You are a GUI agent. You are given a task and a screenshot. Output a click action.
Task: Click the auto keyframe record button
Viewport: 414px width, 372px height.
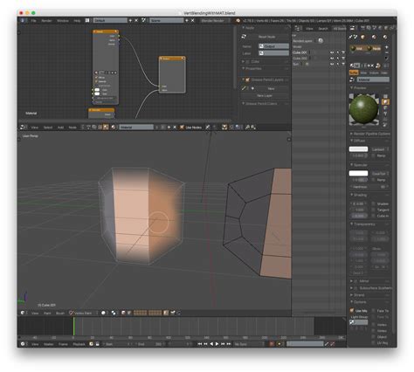click(272, 344)
